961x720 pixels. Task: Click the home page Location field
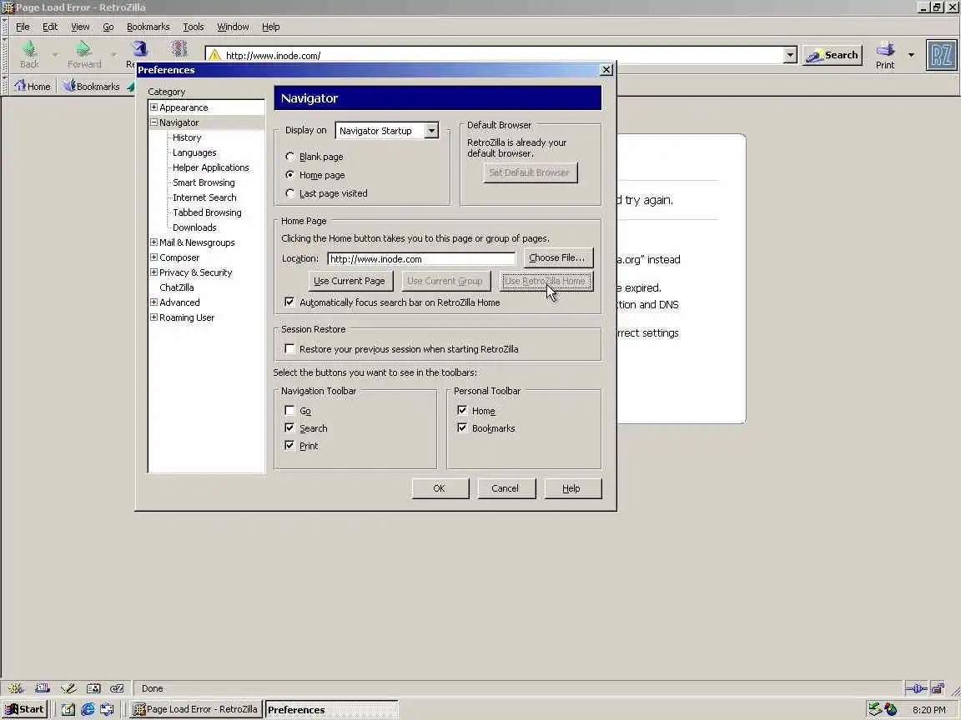(421, 259)
